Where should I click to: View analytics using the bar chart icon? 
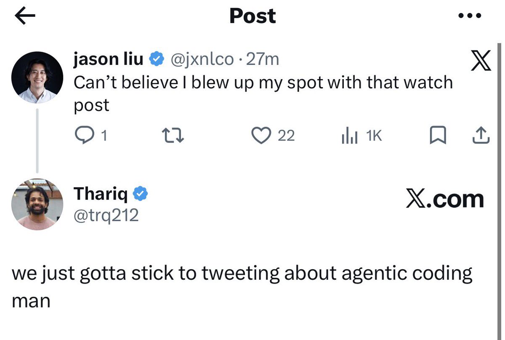pos(350,135)
